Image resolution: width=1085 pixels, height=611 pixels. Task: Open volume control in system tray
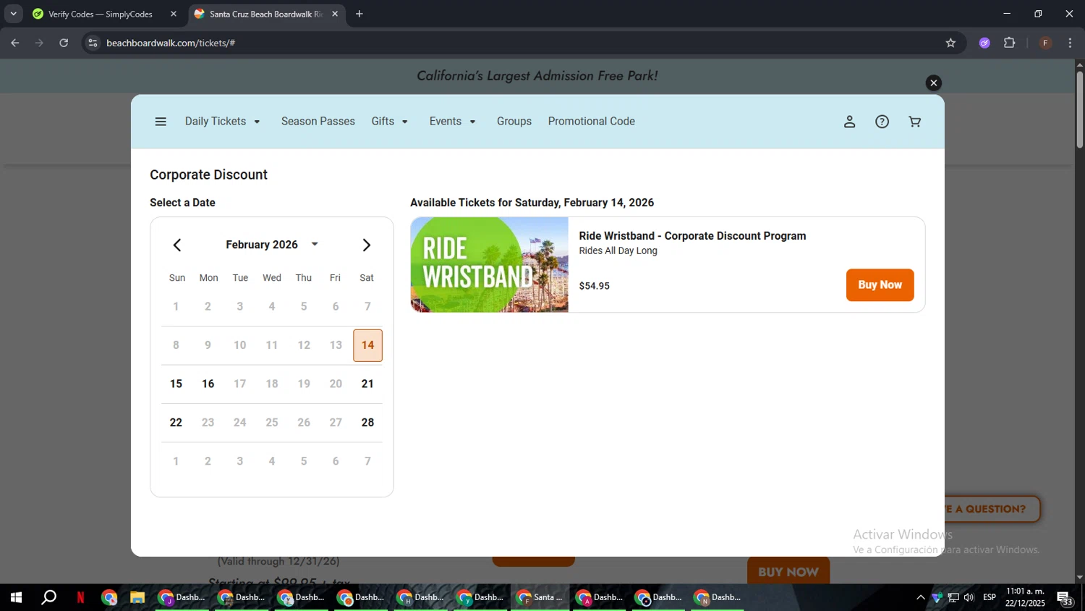coord(969,597)
